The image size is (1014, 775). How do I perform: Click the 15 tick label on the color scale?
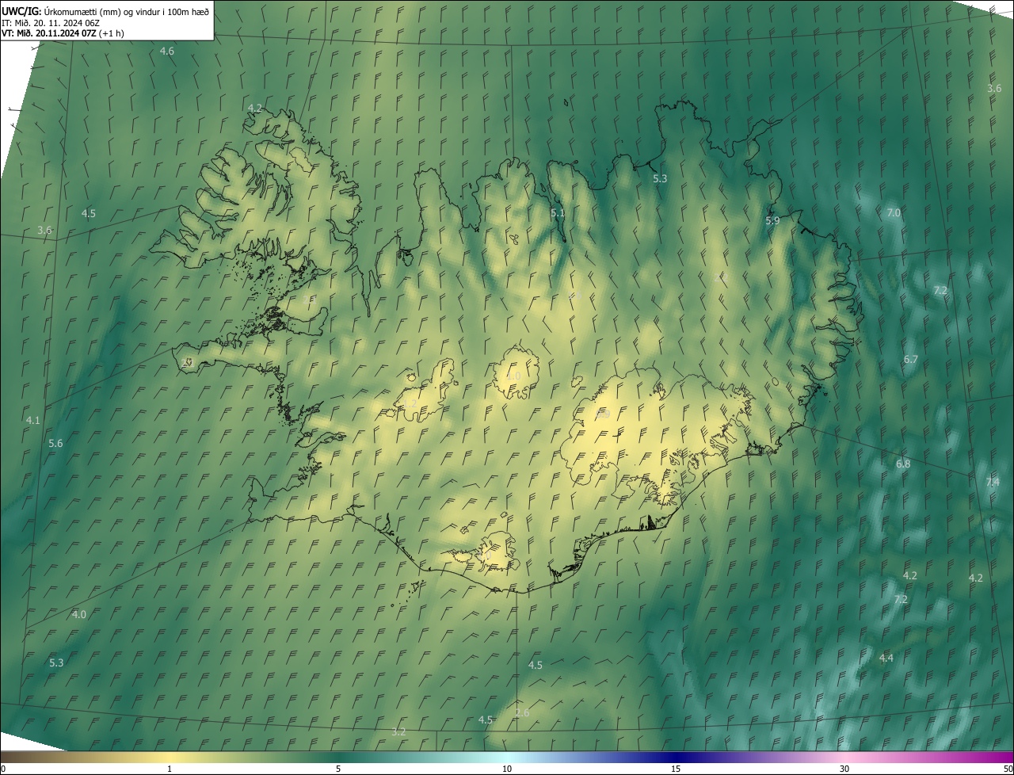click(676, 769)
